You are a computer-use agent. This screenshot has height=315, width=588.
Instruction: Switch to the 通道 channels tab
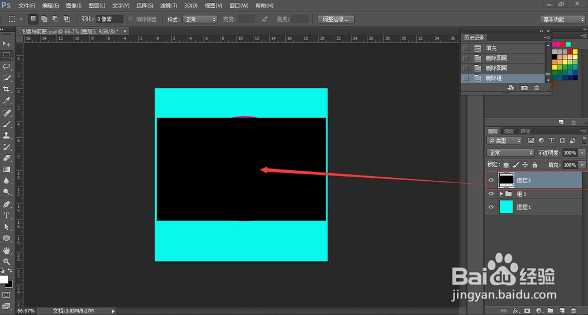[x=509, y=131]
